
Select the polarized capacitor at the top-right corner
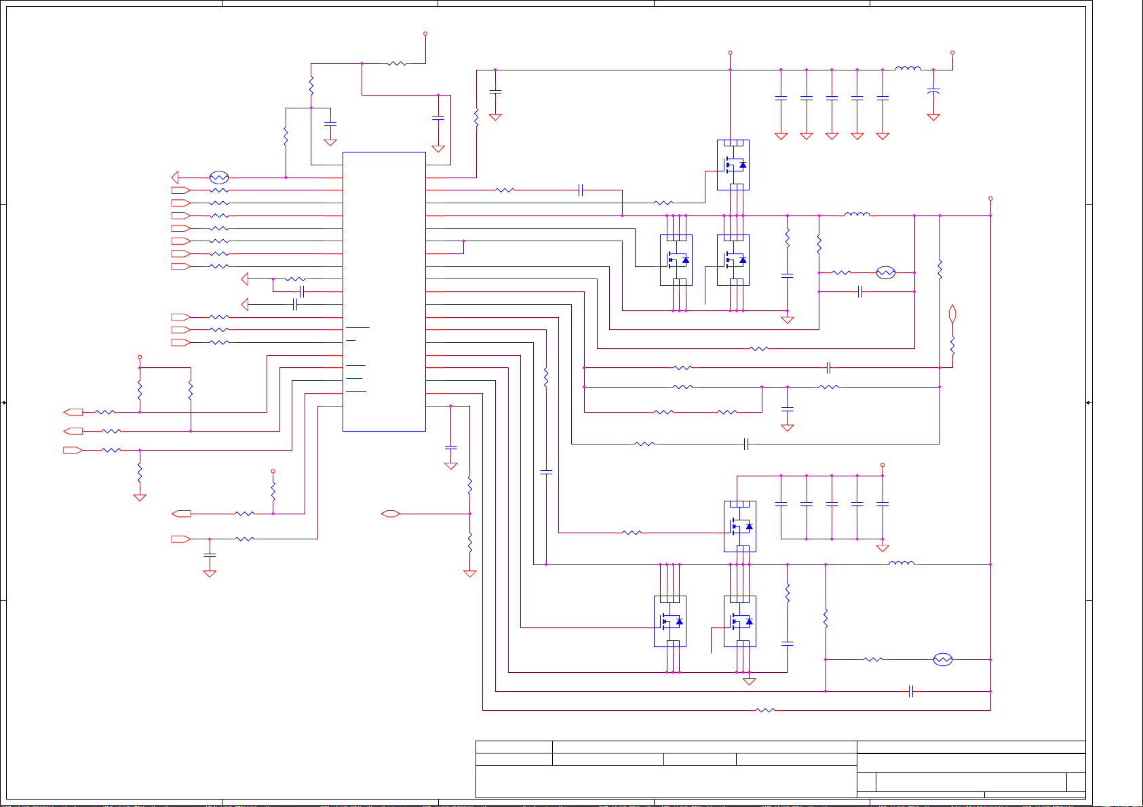[933, 89]
